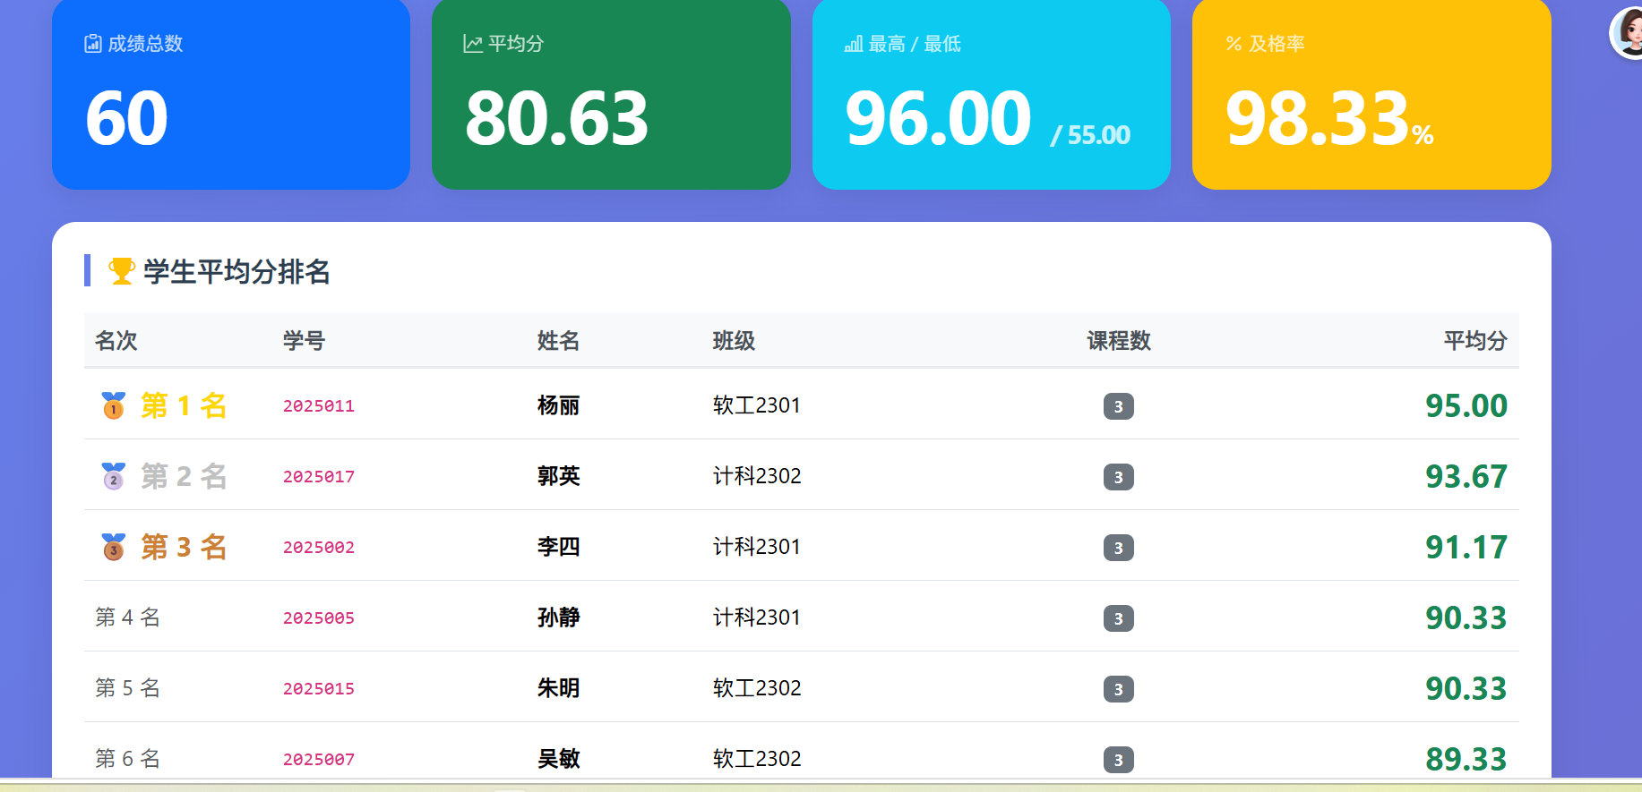Click the course count badge in 郭英's row
This screenshot has width=1642, height=792.
pos(1119,477)
